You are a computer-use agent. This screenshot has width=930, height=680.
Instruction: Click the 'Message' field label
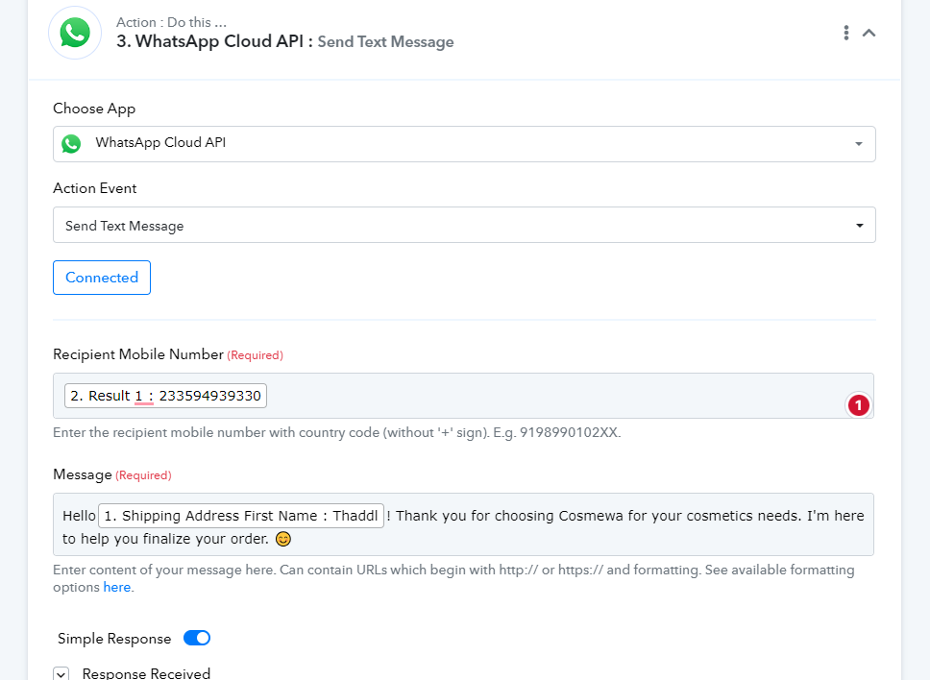pos(83,474)
